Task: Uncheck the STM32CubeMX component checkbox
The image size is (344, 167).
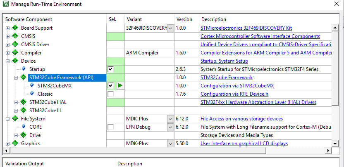Action: 111,86
